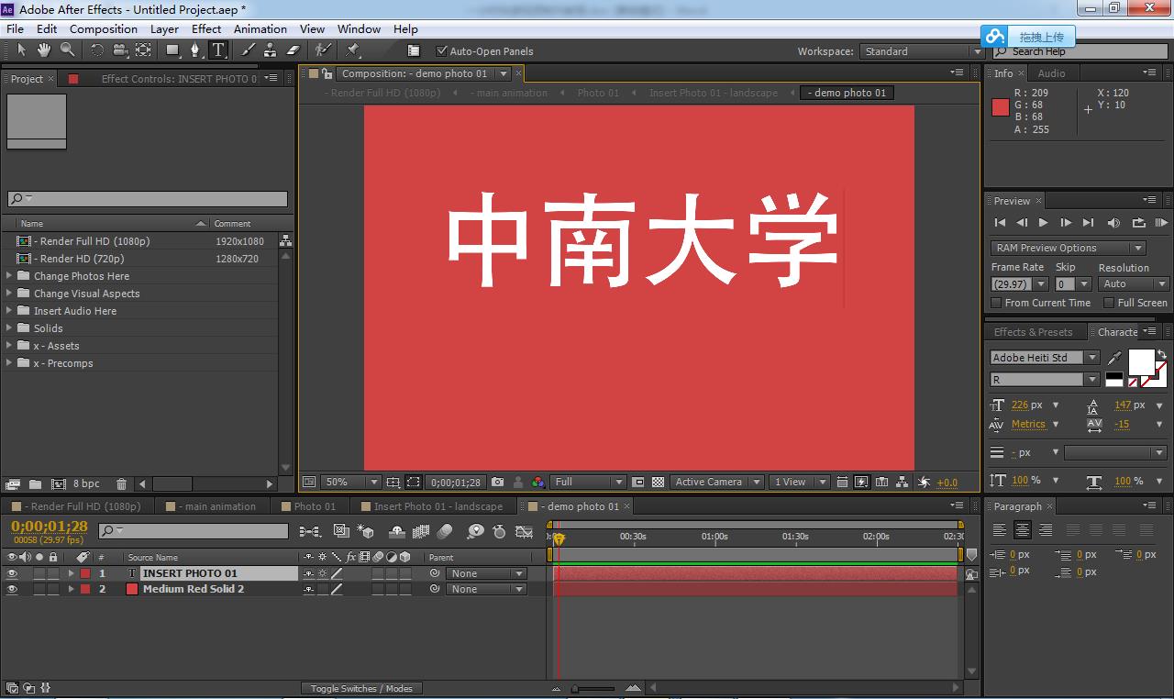Toggle transparency grid in the composition panel
This screenshot has width=1174, height=699.
tap(658, 482)
